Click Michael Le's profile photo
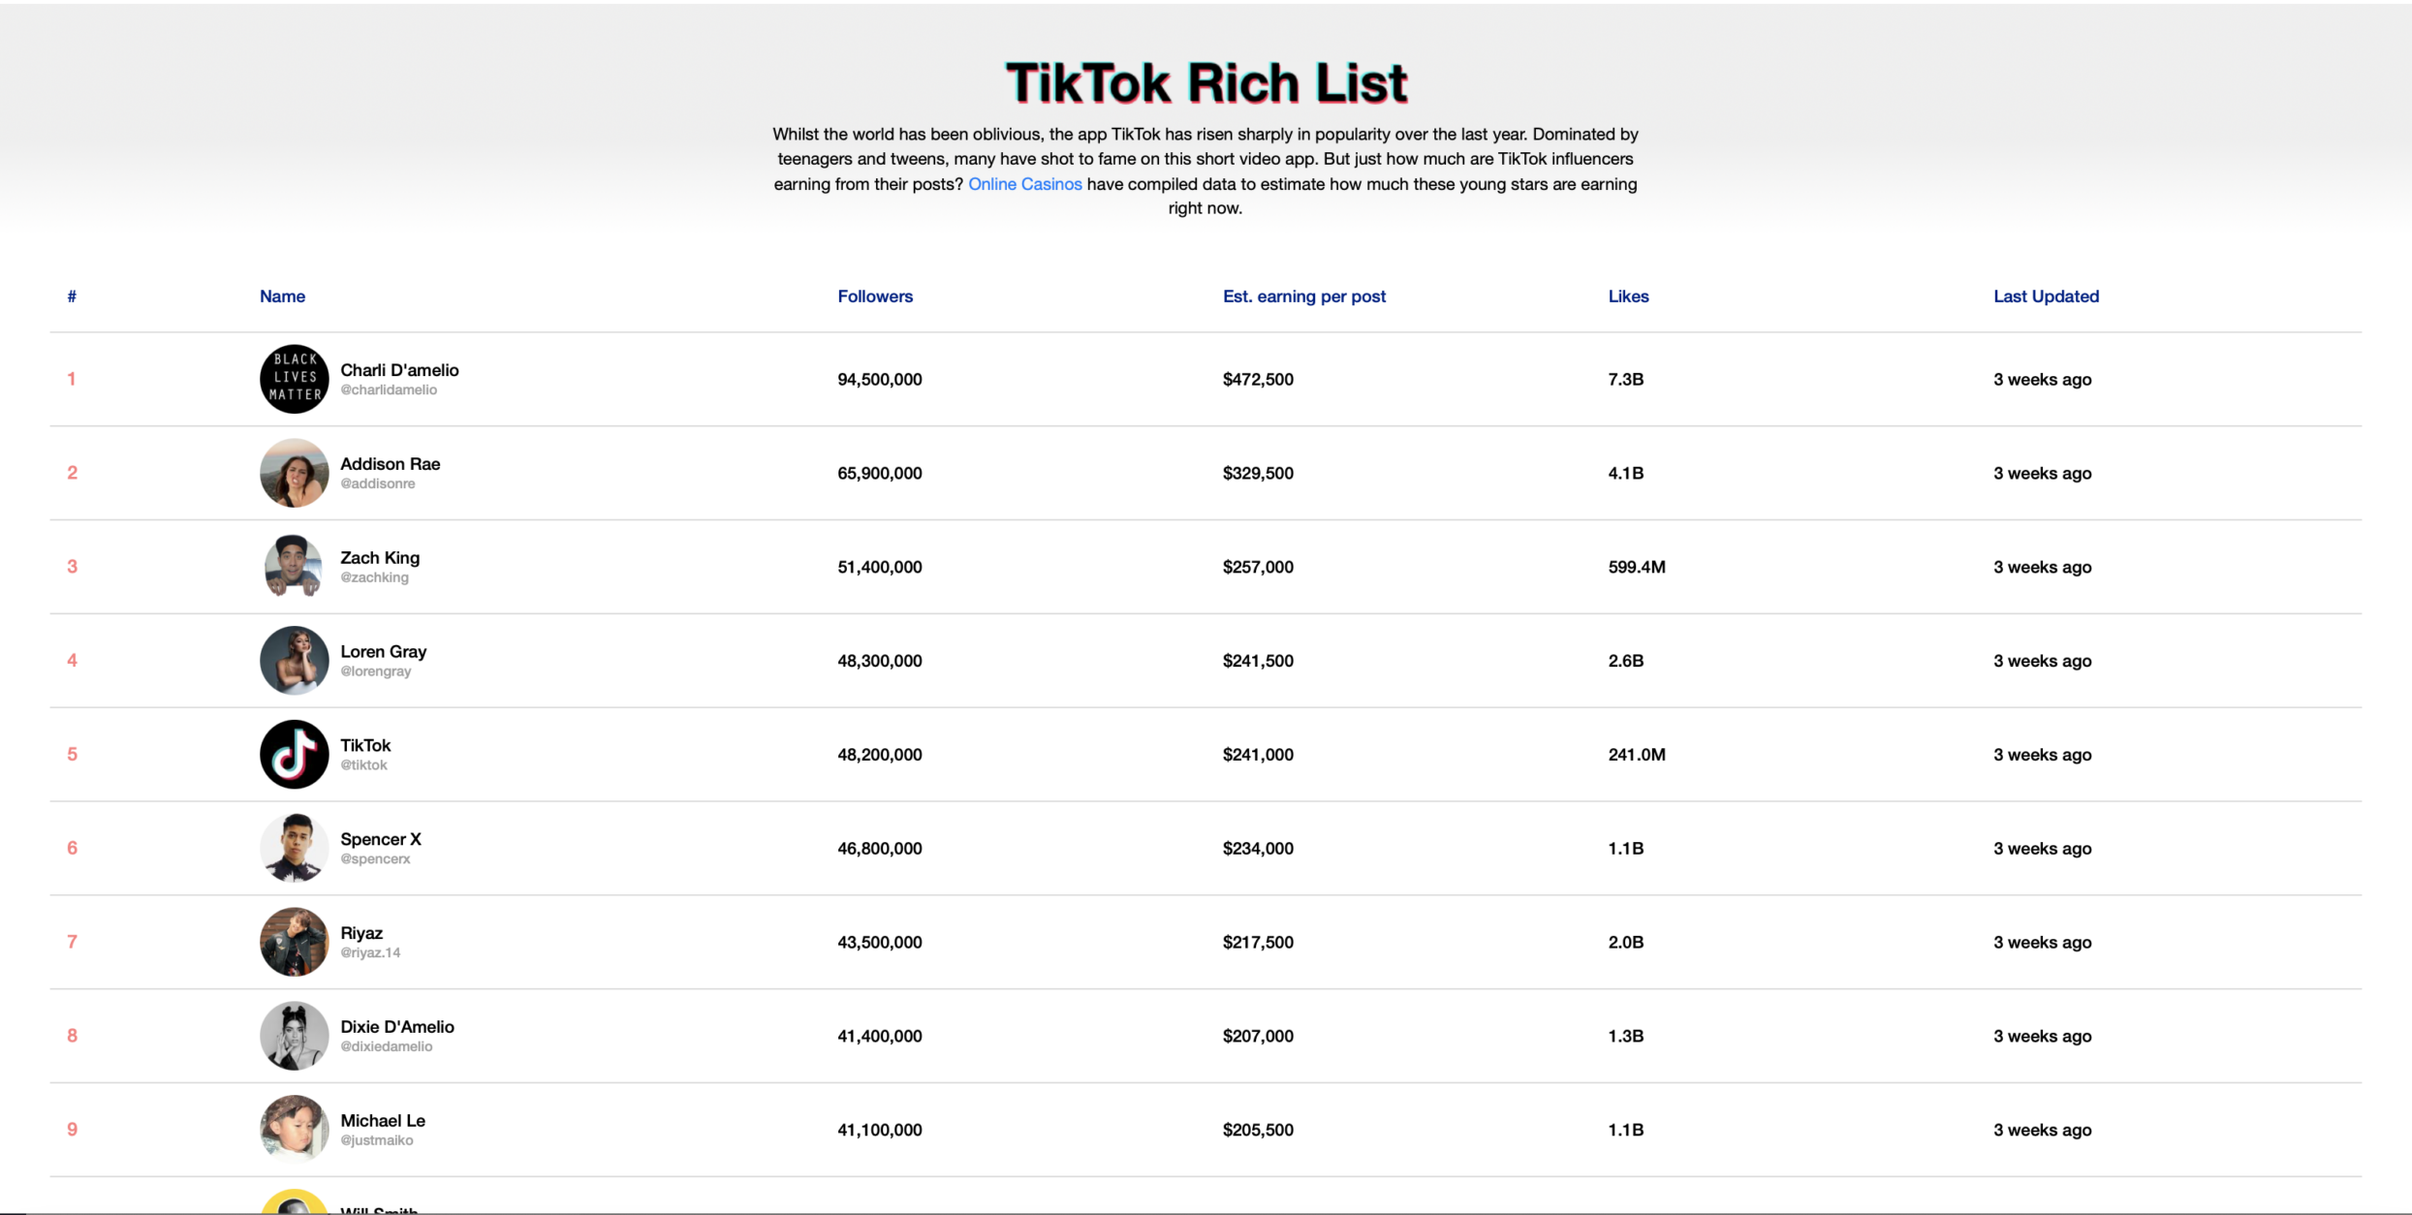Viewport: 2412px width, 1215px height. pos(295,1130)
